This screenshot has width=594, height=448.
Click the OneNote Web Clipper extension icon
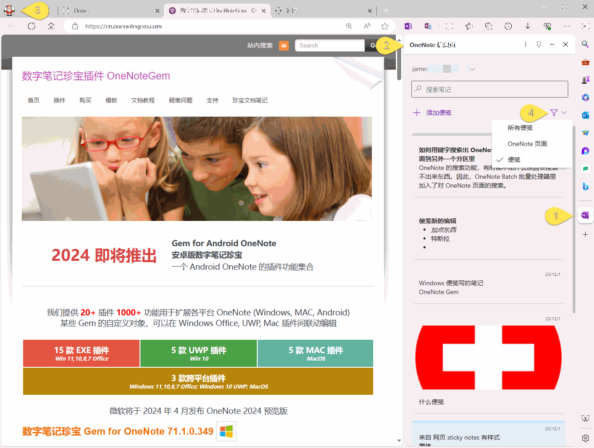point(408,26)
